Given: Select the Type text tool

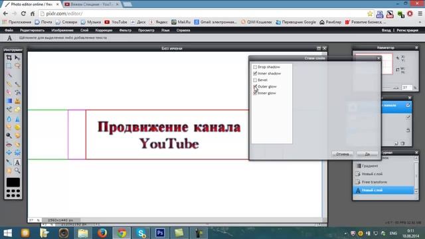Looking at the screenshot, I should tap(17, 162).
